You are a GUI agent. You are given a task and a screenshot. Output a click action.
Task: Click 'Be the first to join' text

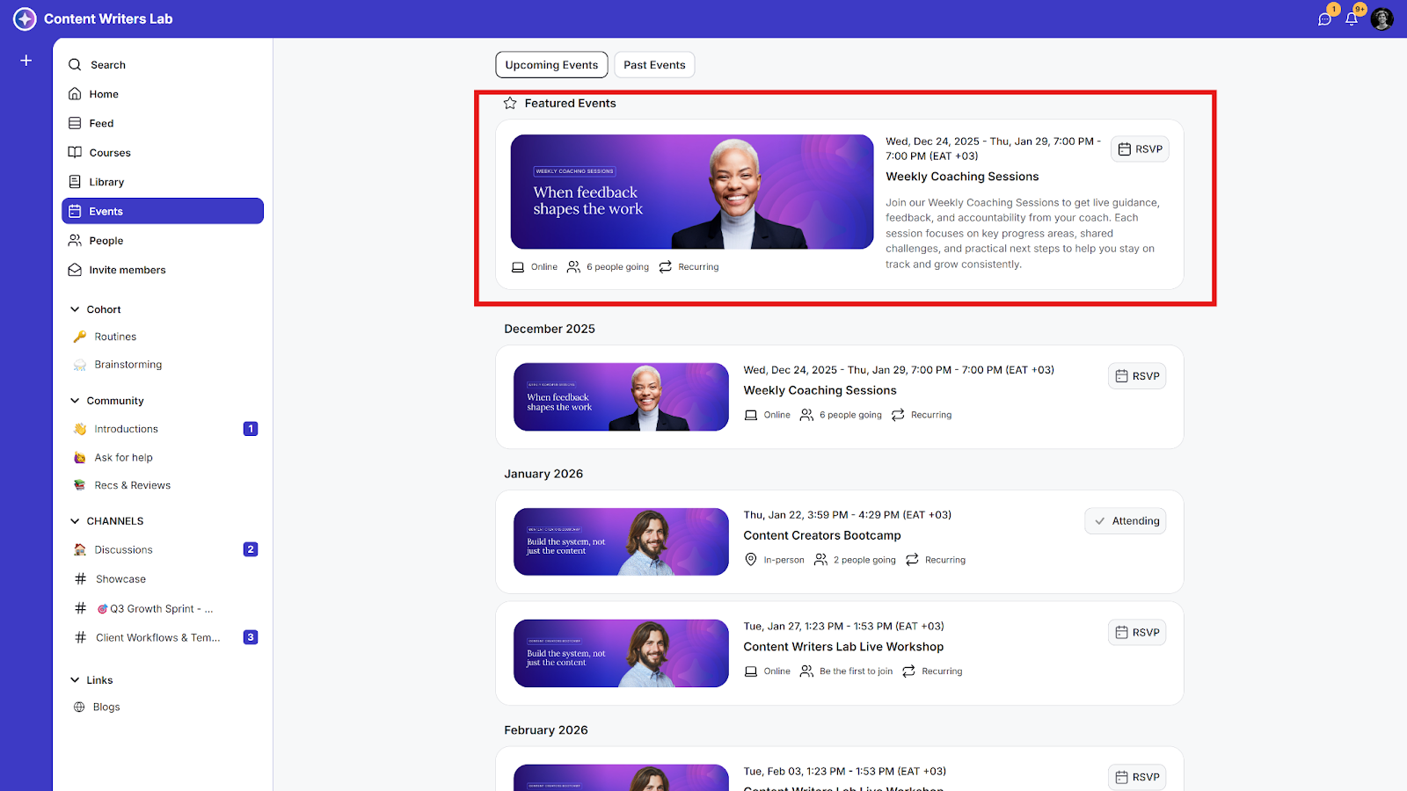[x=856, y=671]
